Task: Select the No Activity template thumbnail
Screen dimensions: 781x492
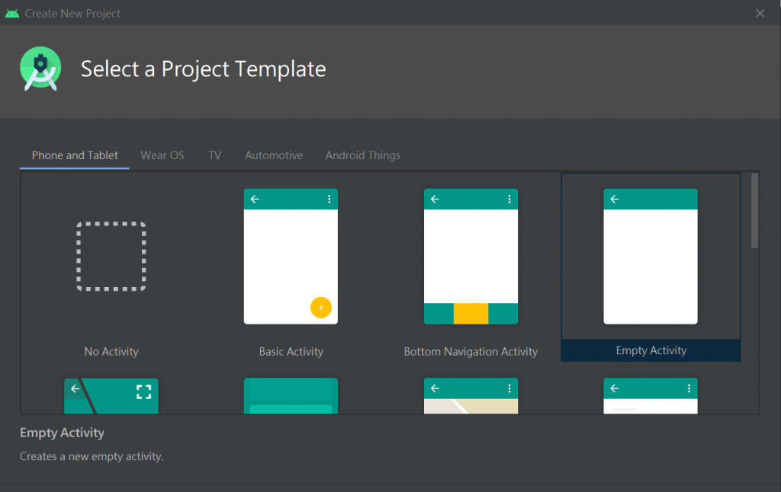Action: [111, 256]
